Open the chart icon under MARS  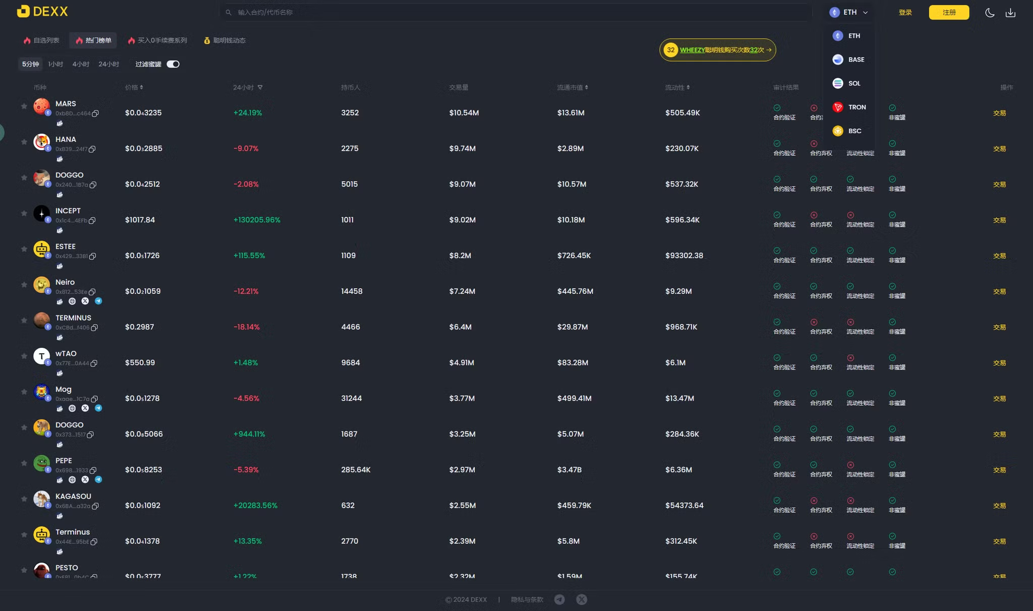(x=60, y=123)
